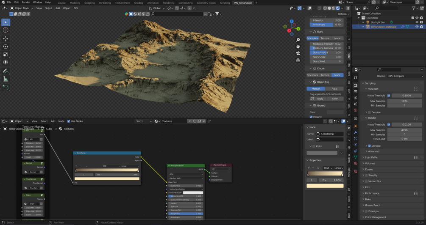This screenshot has width=426, height=225.
Task: Switch to the Shading workspace tab
Action: coord(139,3)
